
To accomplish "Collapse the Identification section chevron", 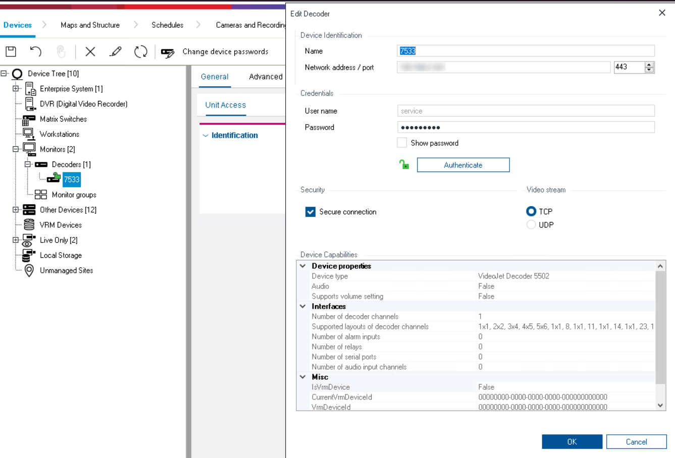I will [205, 136].
